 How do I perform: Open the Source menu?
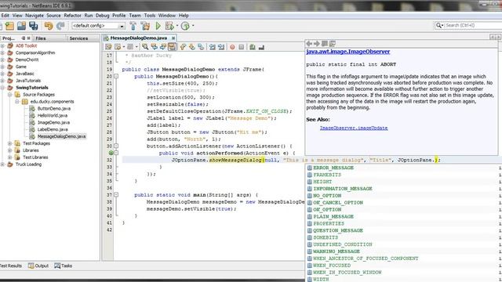tap(53, 16)
